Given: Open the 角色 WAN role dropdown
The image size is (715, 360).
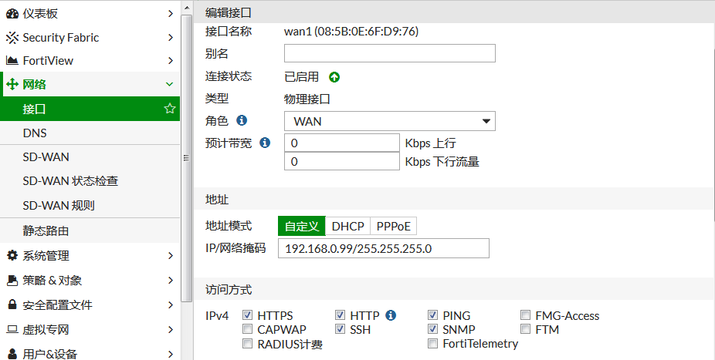Looking at the screenshot, I should point(390,121).
